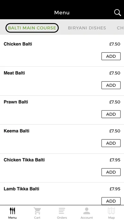
Task: Add Meat Balti to the cart
Action: point(111,85)
